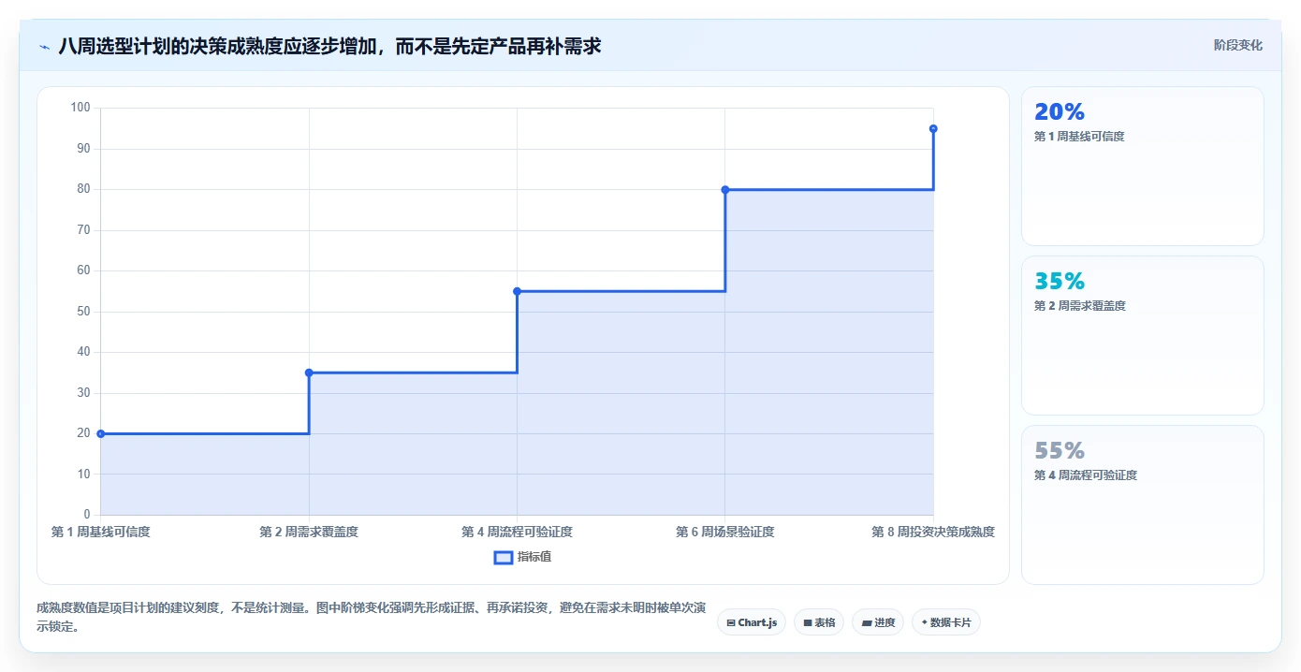Click the 20% stat card value
The image size is (1301, 672).
(x=1060, y=111)
